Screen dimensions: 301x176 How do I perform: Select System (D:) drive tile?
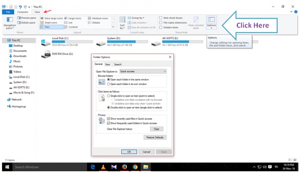coord(122,41)
